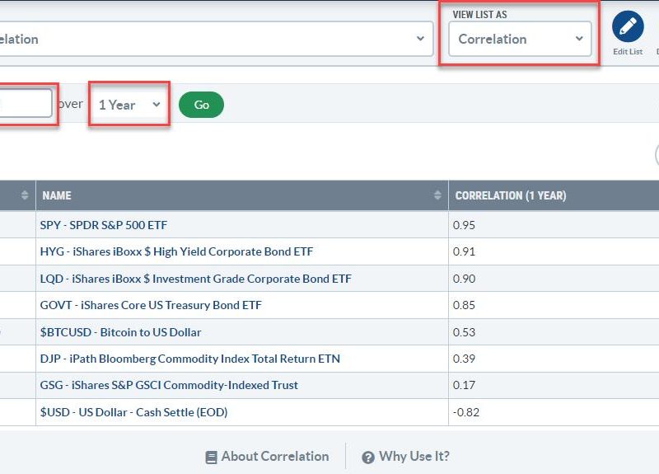
Task: Select the -0.82 correlation value for $USD
Action: point(466,412)
